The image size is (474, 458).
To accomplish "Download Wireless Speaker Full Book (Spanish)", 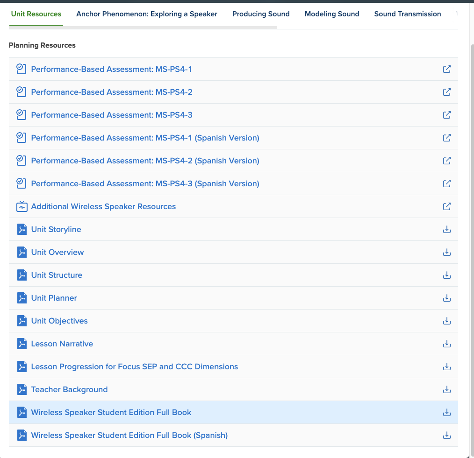I will pyautogui.click(x=446, y=435).
